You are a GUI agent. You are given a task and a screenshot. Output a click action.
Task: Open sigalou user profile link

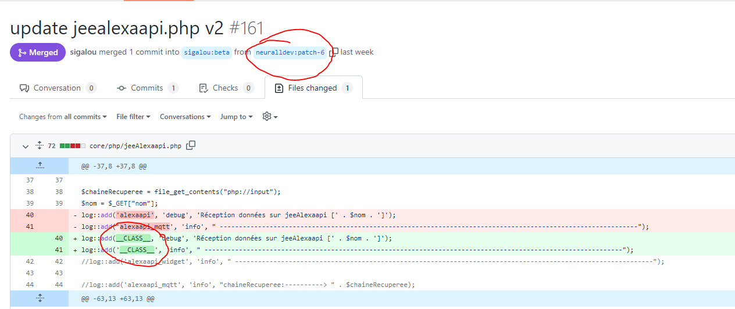pyautogui.click(x=83, y=52)
